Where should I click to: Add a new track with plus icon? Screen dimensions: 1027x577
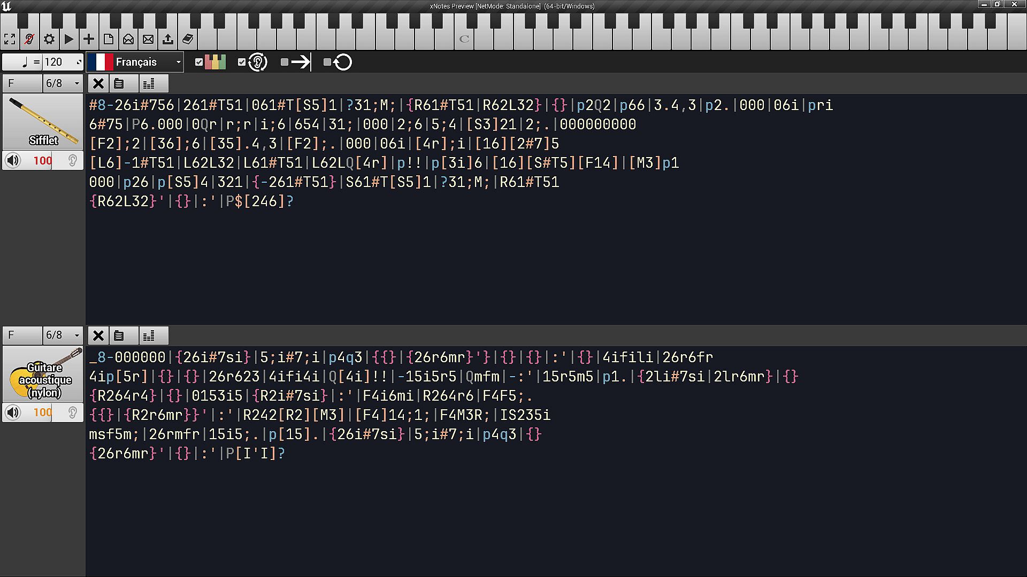pos(89,39)
